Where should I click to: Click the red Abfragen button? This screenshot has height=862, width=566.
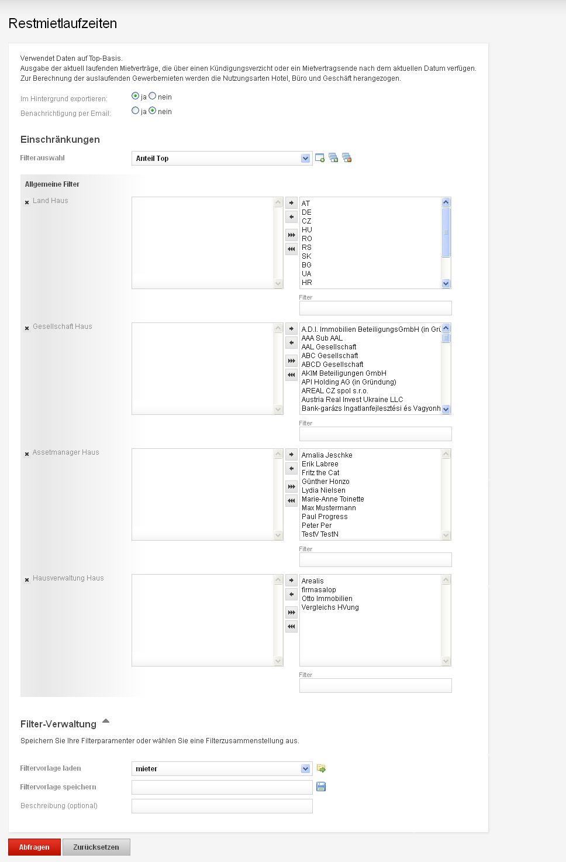pos(34,847)
